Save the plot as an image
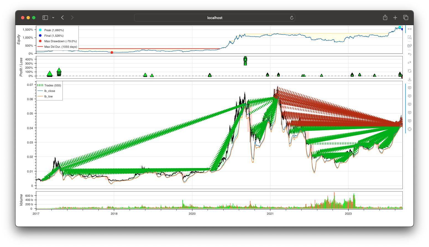 coord(409,79)
